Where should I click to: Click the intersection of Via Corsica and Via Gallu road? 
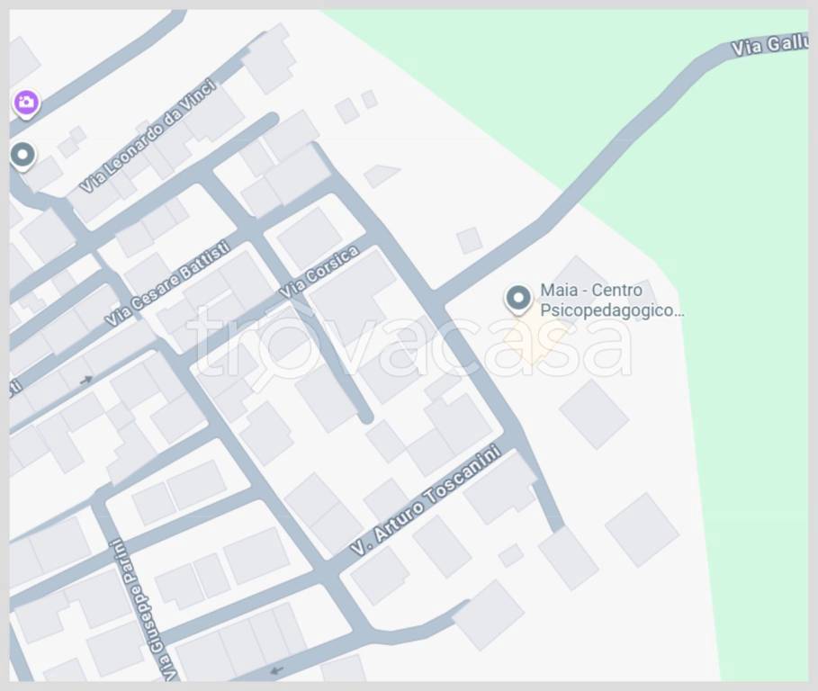tap(437, 297)
